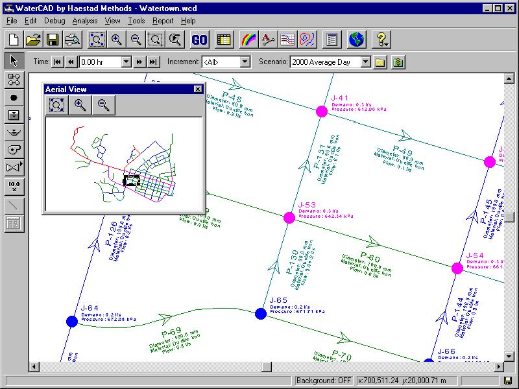
Task: Click the Background: OFF status indicator
Action: (324, 381)
